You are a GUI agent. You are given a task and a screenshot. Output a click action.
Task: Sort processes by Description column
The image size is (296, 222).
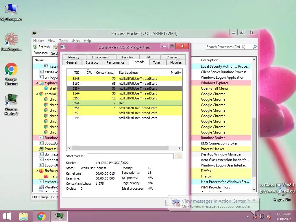pos(225,60)
